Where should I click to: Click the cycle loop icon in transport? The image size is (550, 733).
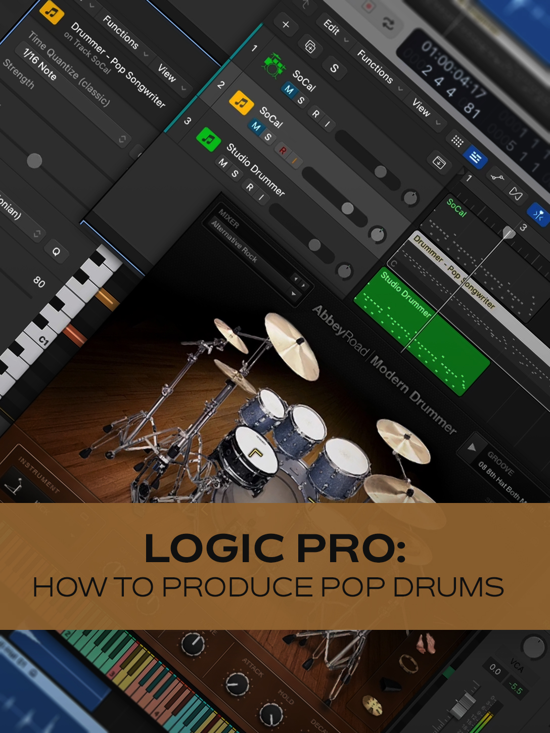388,23
